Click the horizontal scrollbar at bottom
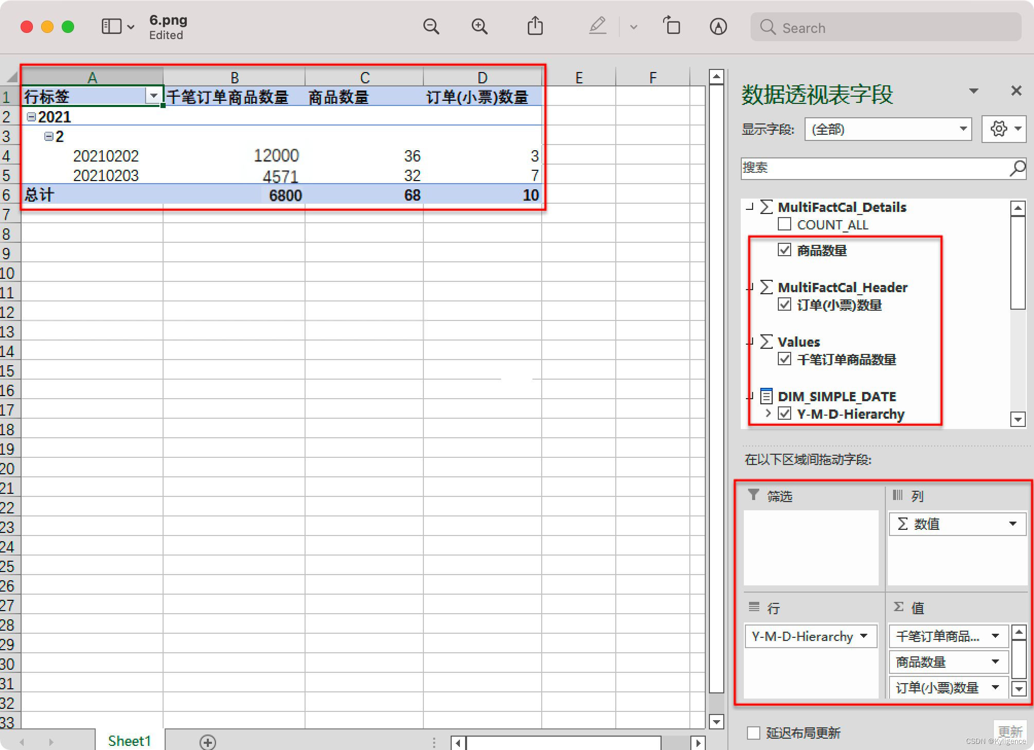Viewport: 1034px width, 750px height. [x=563, y=742]
